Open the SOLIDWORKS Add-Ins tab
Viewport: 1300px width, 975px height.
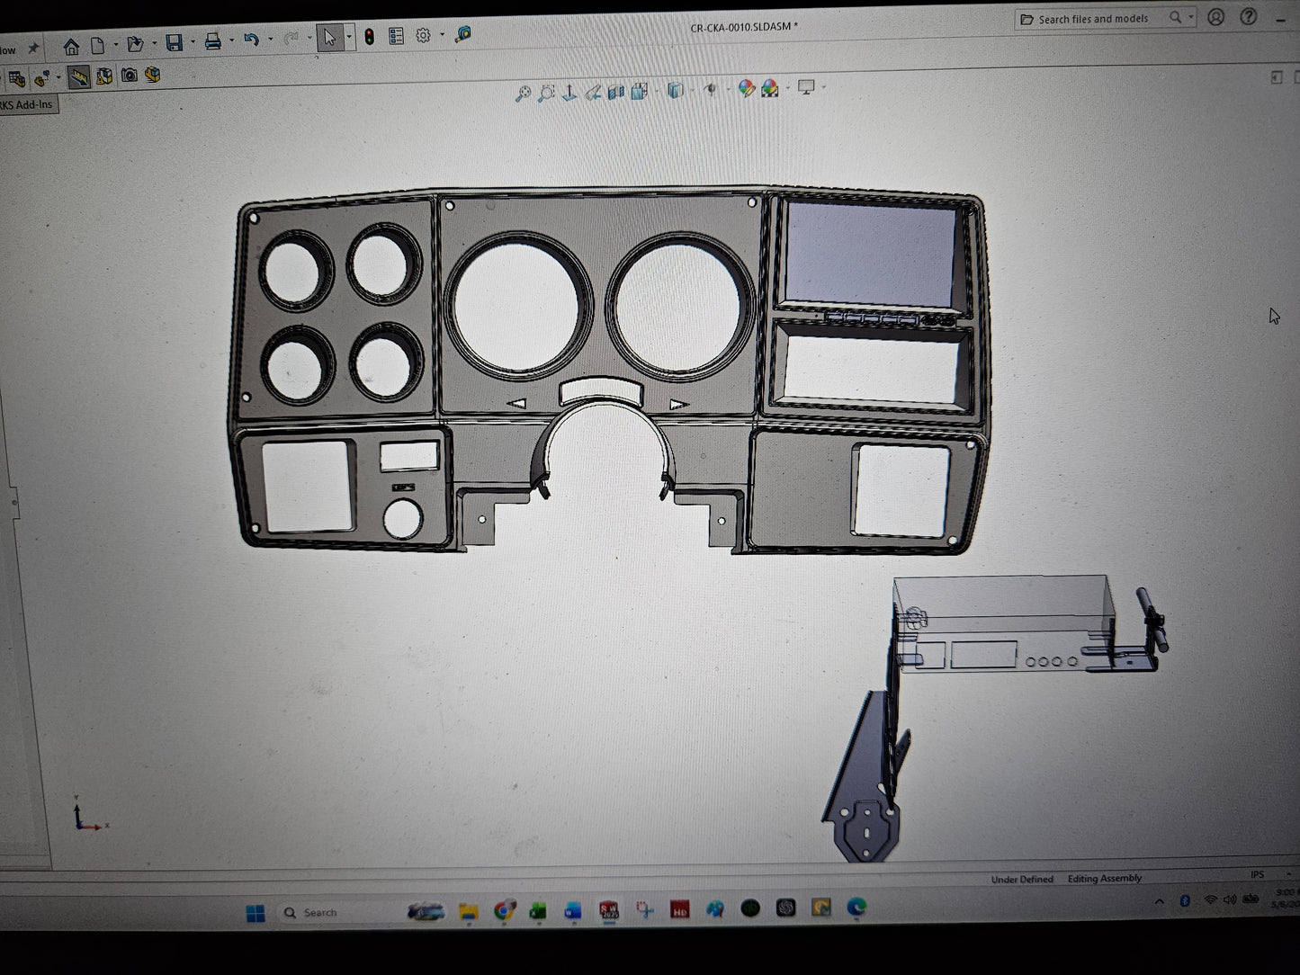coord(28,104)
